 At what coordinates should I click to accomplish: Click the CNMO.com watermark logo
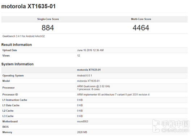[171, 126]
